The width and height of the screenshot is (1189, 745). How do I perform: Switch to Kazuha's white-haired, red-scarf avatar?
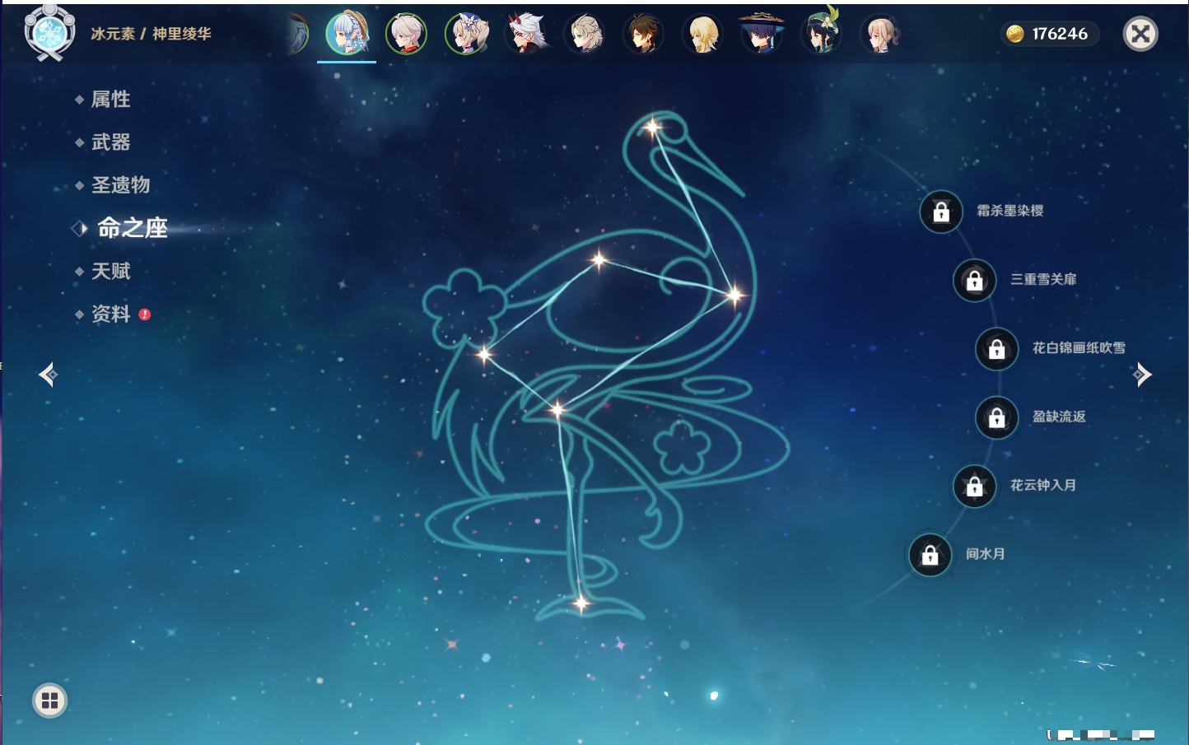click(x=406, y=35)
